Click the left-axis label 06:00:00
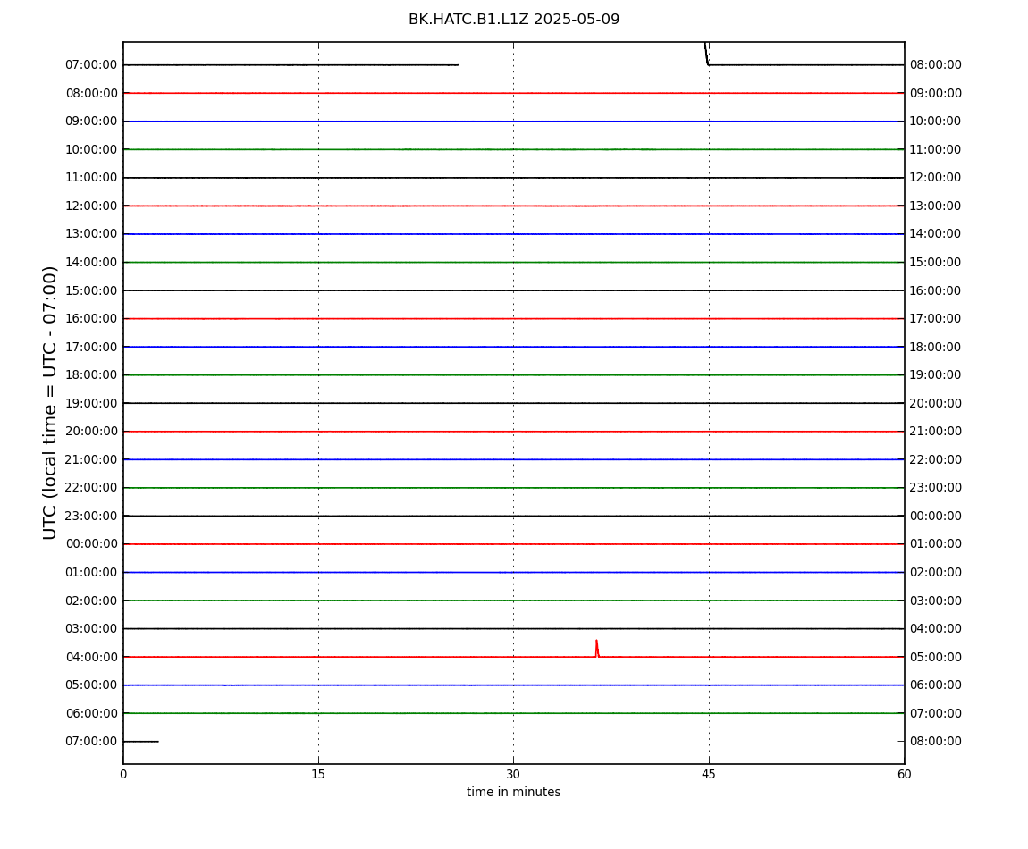Image resolution: width=1028 pixels, height=849 pixels. [91, 713]
